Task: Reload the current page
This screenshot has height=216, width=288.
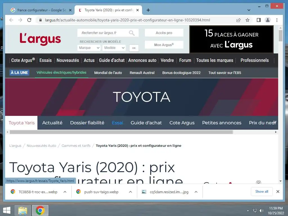Action: (x=29, y=20)
